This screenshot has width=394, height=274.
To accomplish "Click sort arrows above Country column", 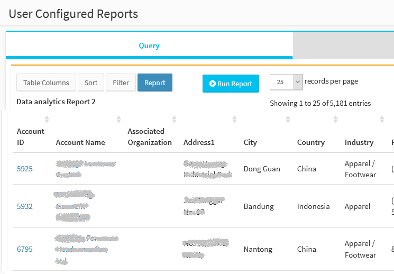I will pos(335,119).
